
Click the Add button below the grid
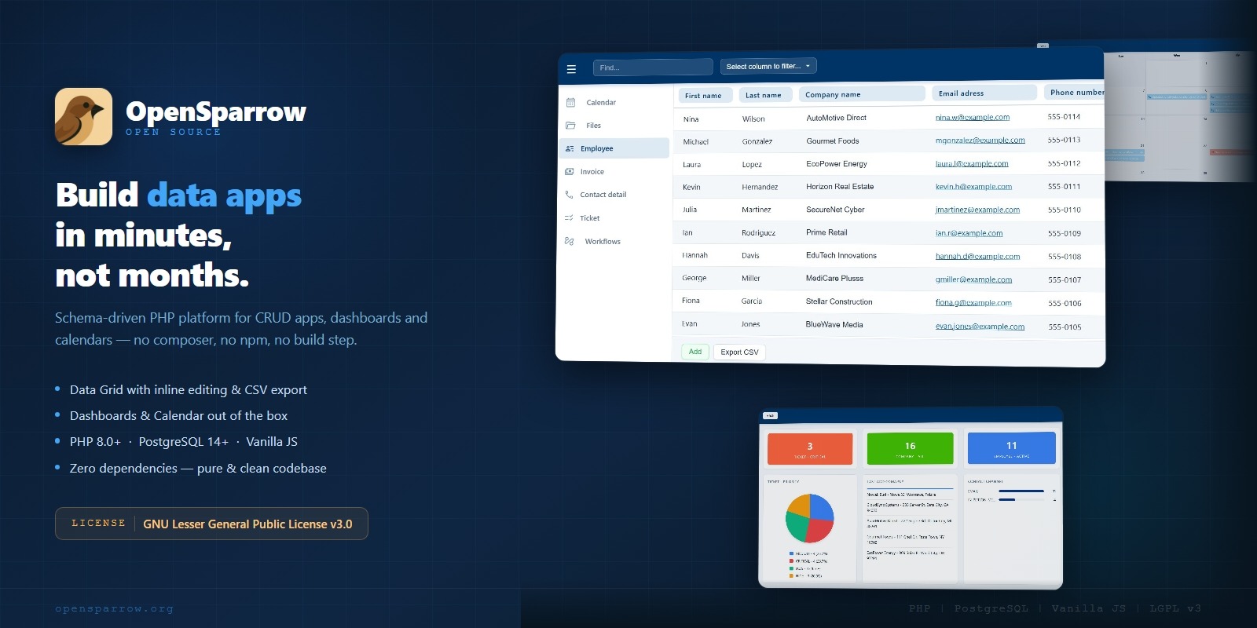coord(695,352)
